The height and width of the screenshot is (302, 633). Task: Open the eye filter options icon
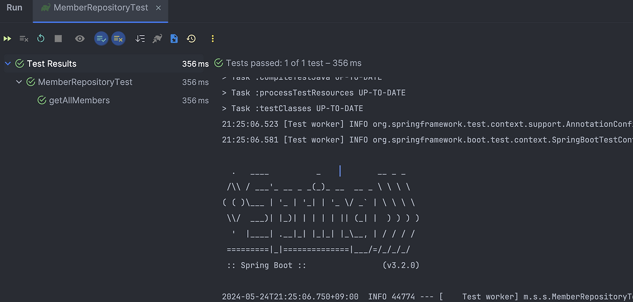(80, 39)
